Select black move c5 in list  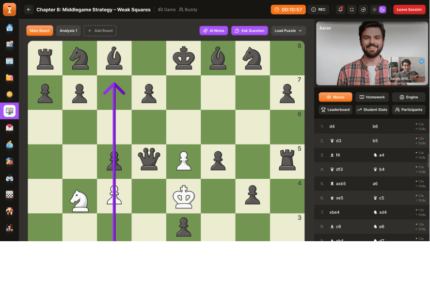(379, 198)
